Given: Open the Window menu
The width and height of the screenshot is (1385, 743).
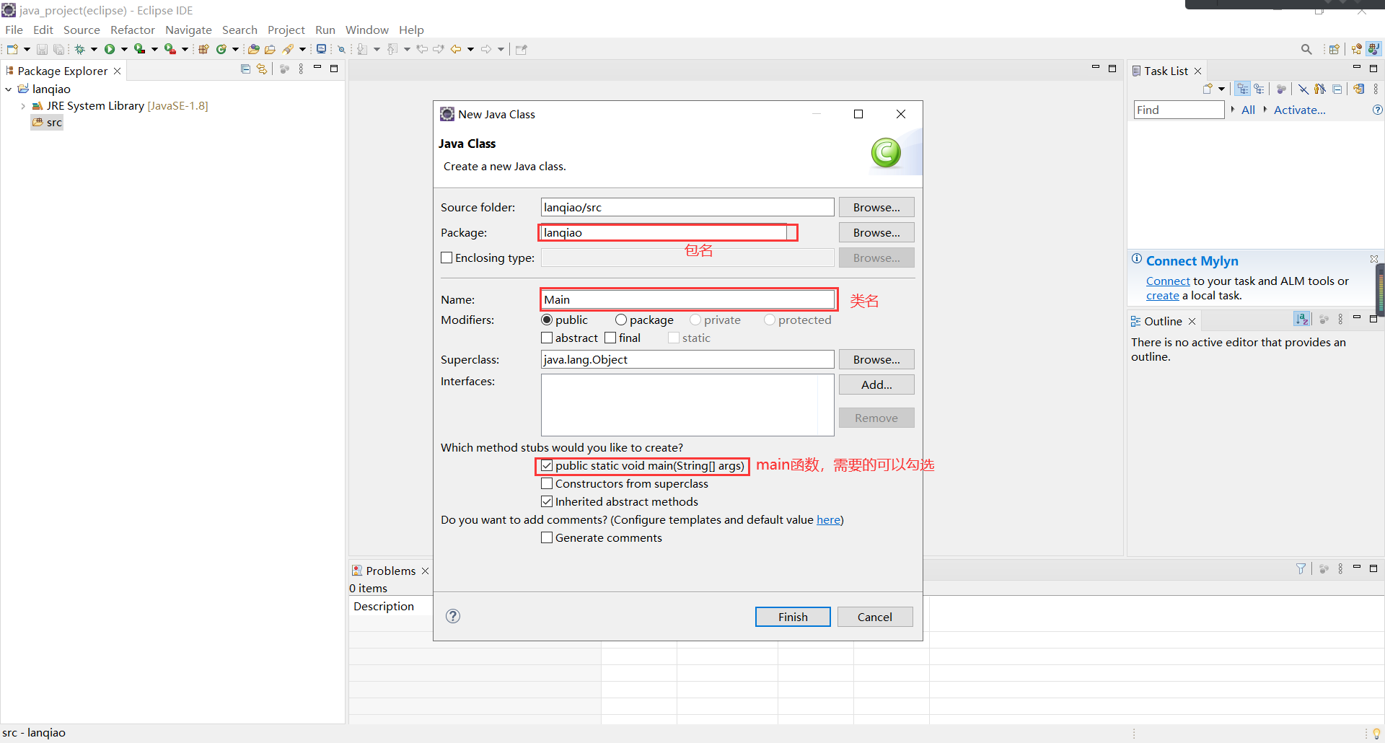Looking at the screenshot, I should 366,30.
